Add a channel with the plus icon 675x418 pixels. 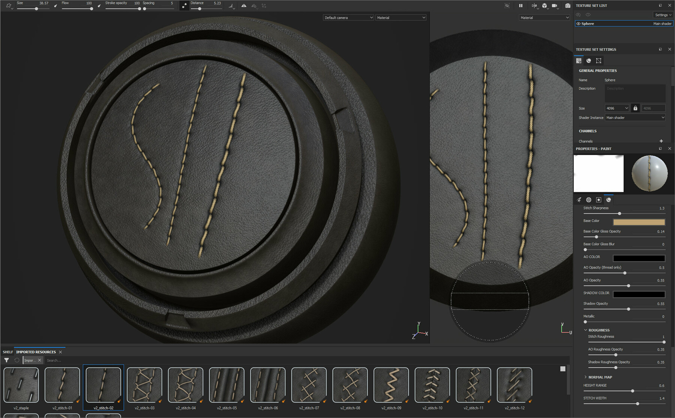(x=661, y=141)
